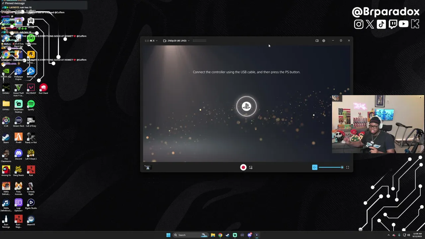The height and width of the screenshot is (239, 425).
Task: Open Gang Beasts shortcut
Action: click(x=19, y=171)
